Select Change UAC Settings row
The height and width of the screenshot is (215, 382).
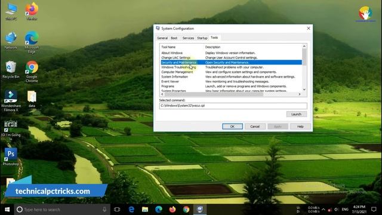click(x=231, y=58)
